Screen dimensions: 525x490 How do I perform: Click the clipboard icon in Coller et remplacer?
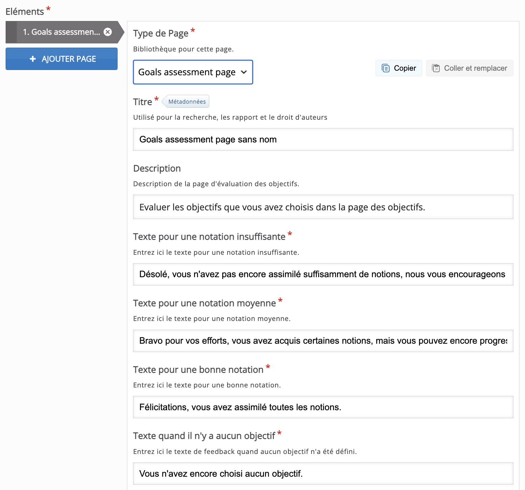click(436, 68)
